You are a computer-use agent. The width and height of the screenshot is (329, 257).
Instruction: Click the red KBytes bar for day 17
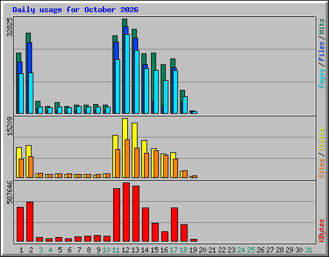click(x=174, y=225)
